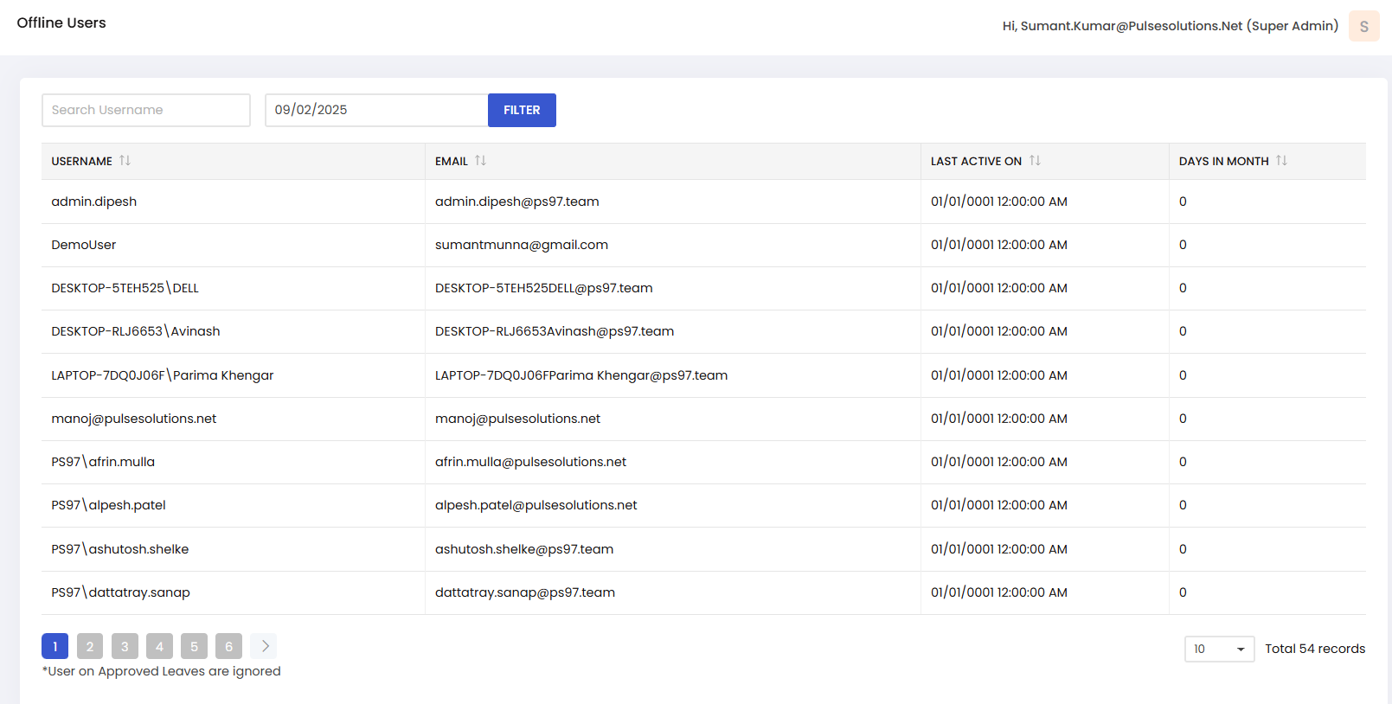Screen dimensions: 1392x704
Task: Select the admin.dipesh user row
Action: click(x=94, y=202)
